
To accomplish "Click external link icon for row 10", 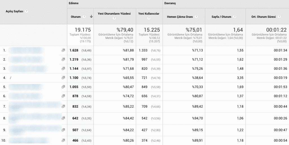I will point(63,140).
